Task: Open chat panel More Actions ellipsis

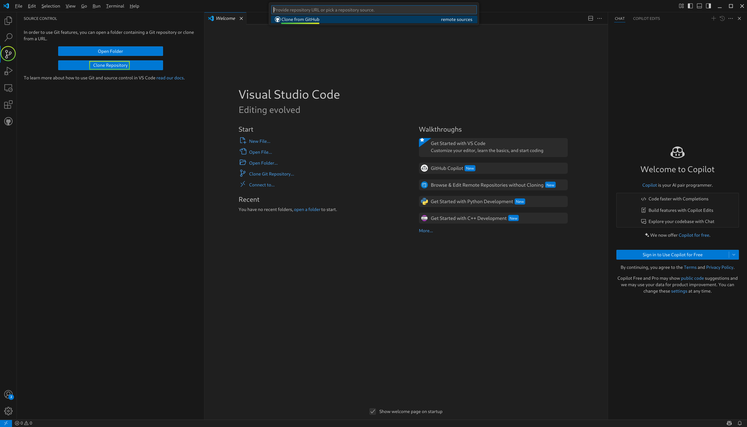Action: coord(730,18)
